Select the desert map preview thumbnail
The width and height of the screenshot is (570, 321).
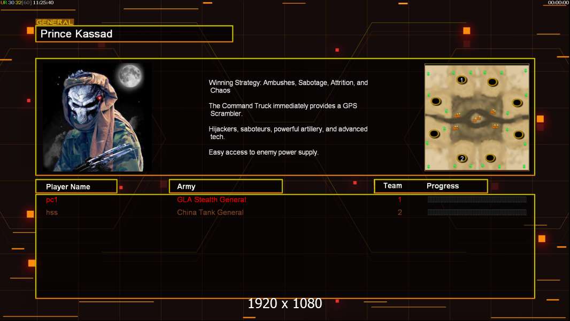[x=477, y=117]
